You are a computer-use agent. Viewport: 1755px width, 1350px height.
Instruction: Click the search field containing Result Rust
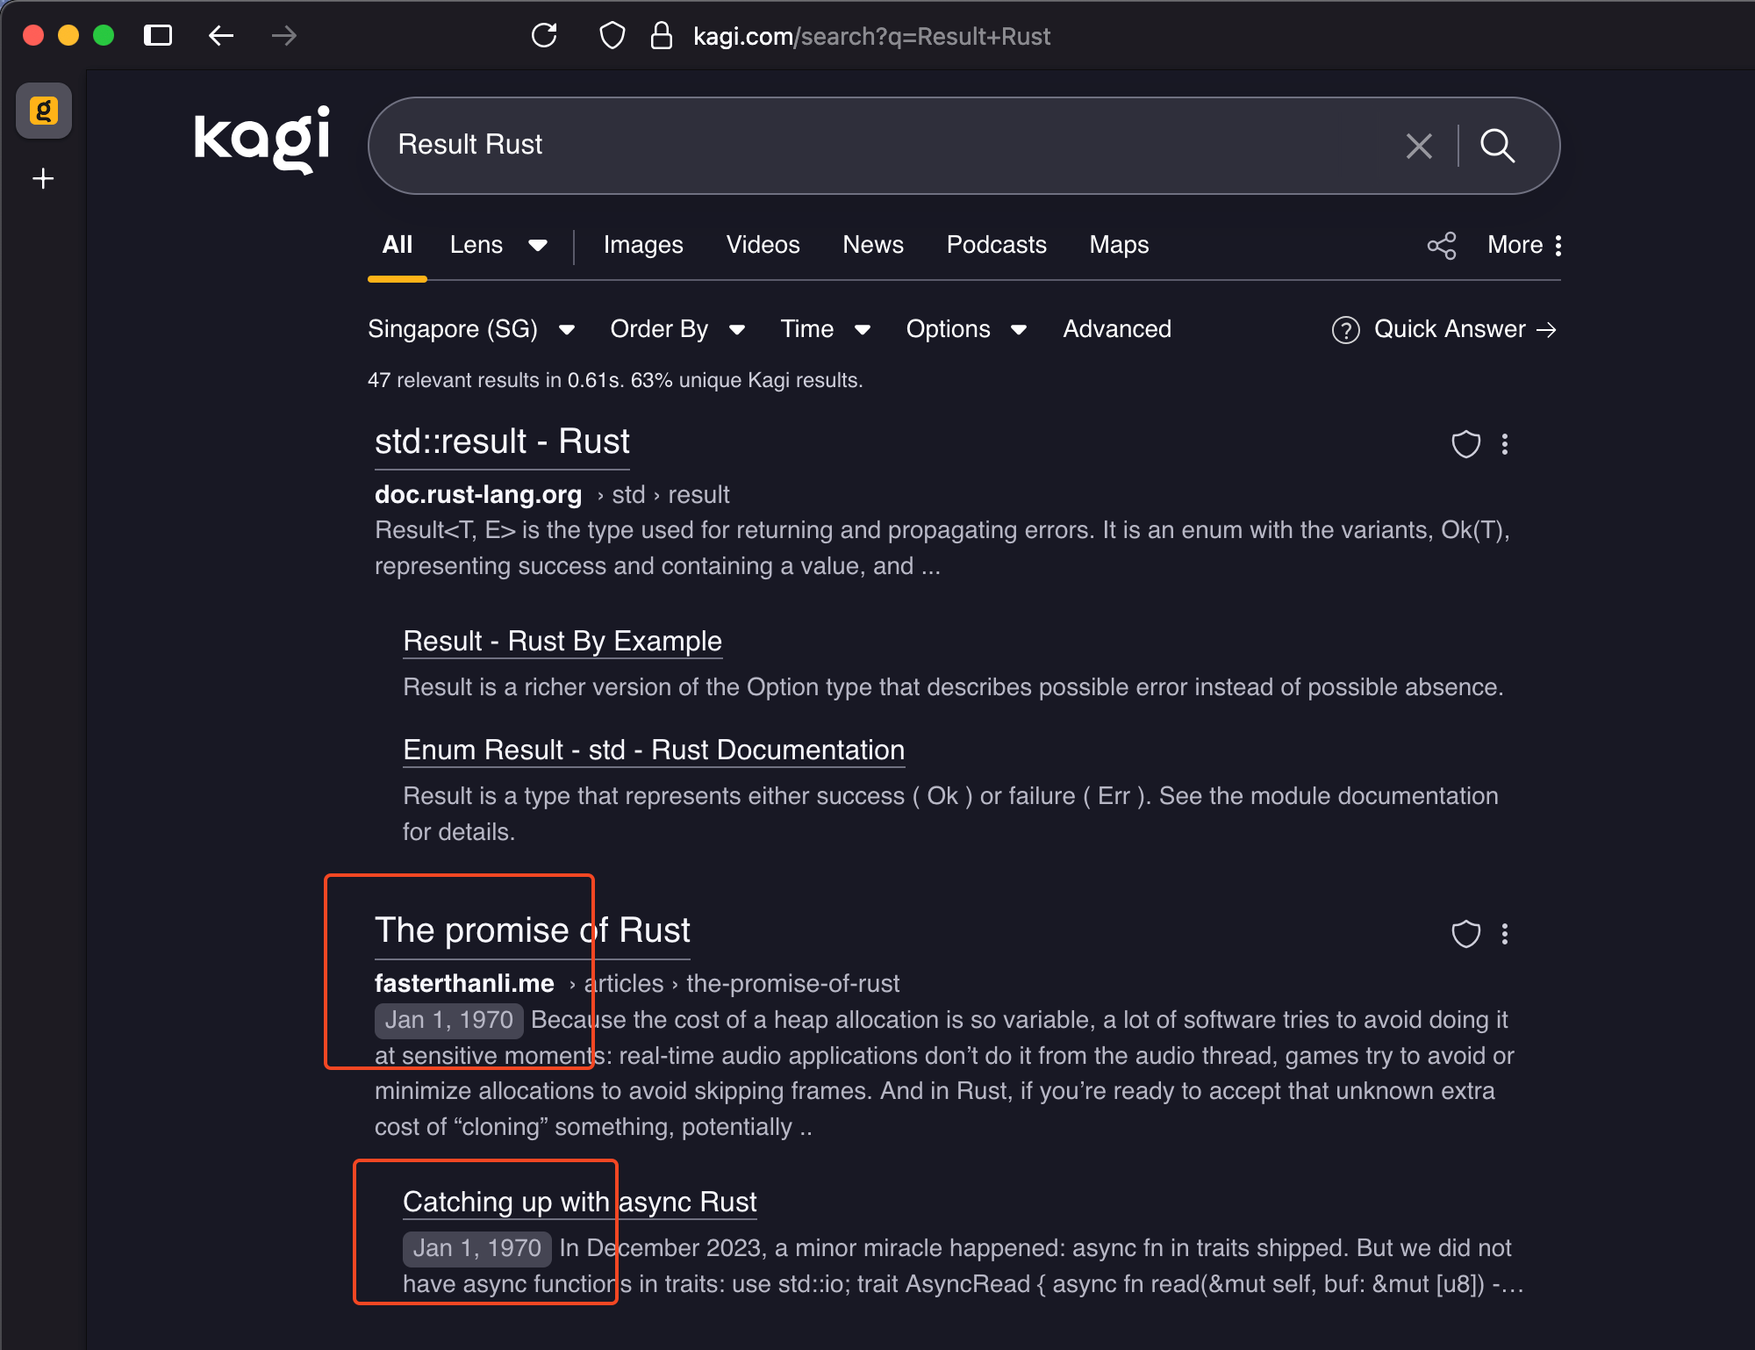click(x=877, y=145)
